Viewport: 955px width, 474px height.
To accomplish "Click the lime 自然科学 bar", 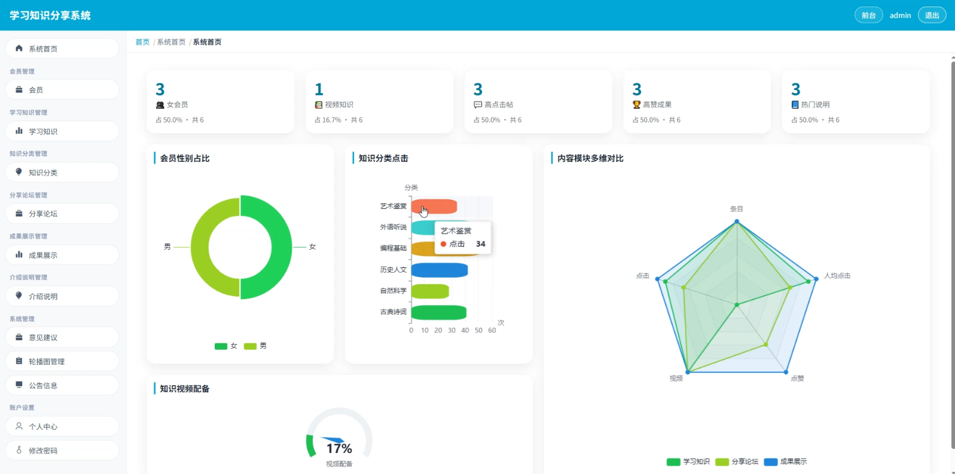I will [x=430, y=291].
